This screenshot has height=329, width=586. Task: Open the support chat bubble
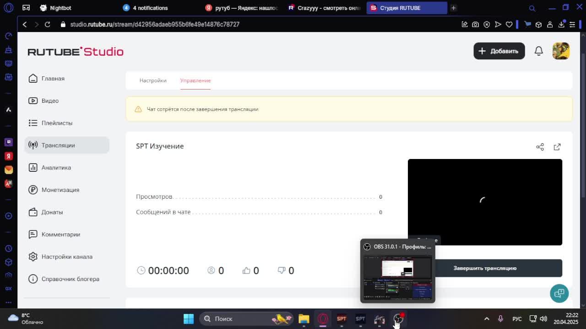coord(559,293)
